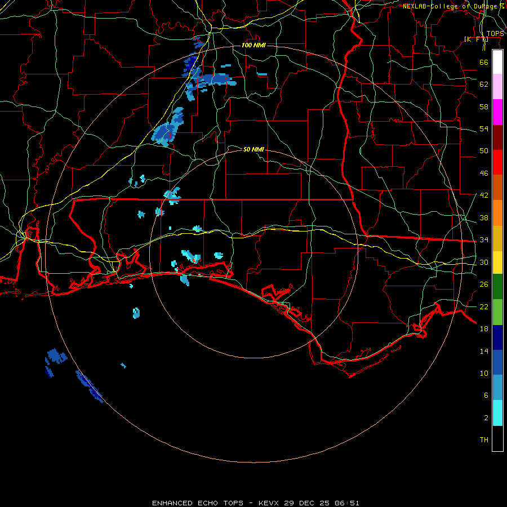The width and height of the screenshot is (507, 507).
Task: Click the legend value "34"
Action: pos(484,240)
